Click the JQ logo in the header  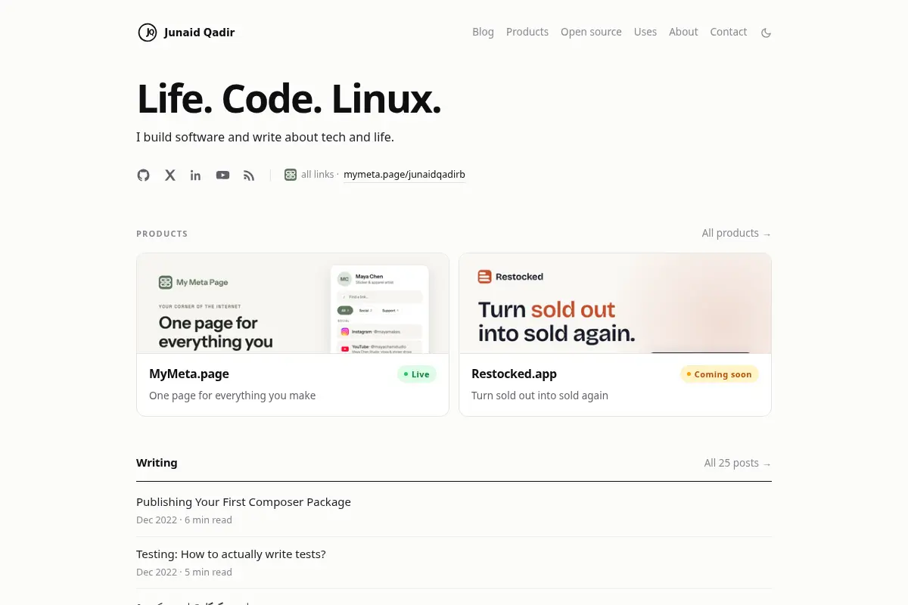click(148, 33)
